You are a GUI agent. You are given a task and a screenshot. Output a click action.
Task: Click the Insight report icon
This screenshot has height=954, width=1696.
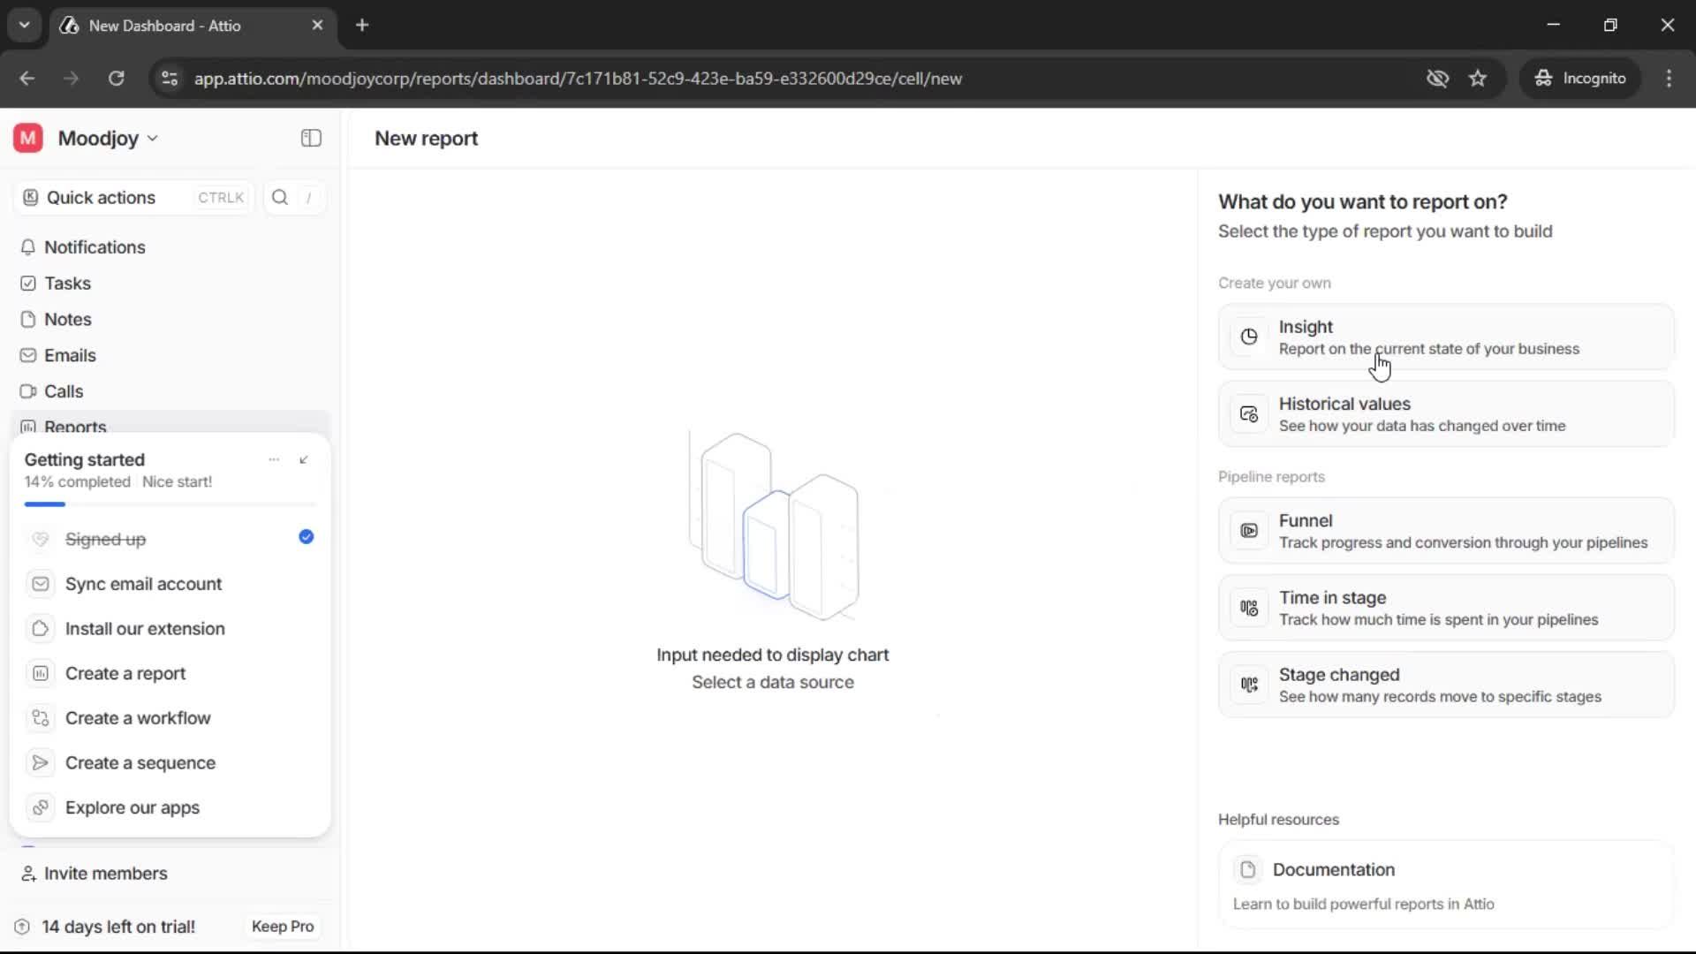tap(1248, 337)
